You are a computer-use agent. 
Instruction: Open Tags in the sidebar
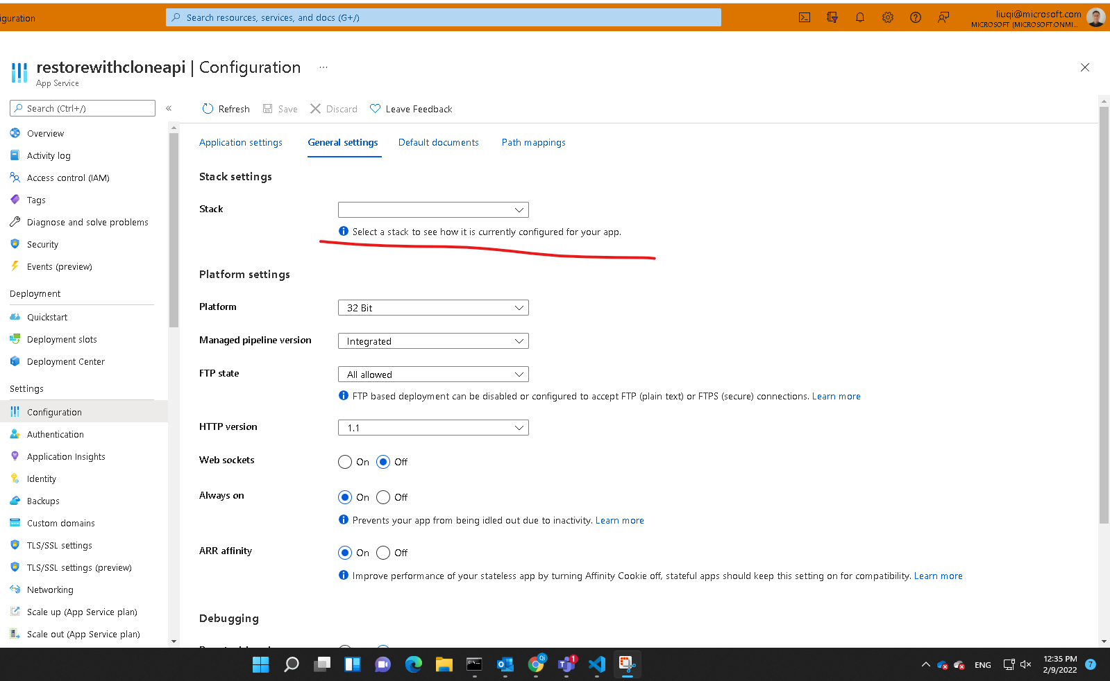click(x=36, y=200)
